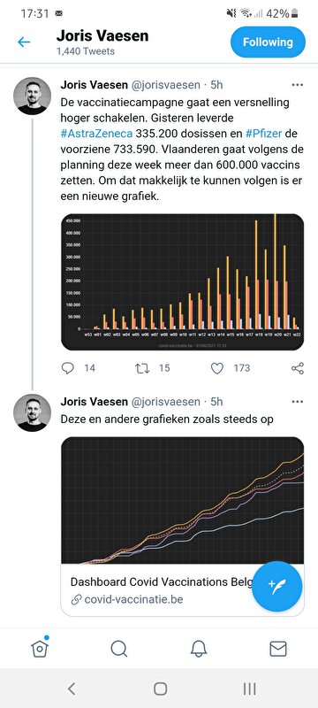This screenshot has width=318, height=708.
Task: Share the first tweet via the share icon
Action: click(x=298, y=368)
